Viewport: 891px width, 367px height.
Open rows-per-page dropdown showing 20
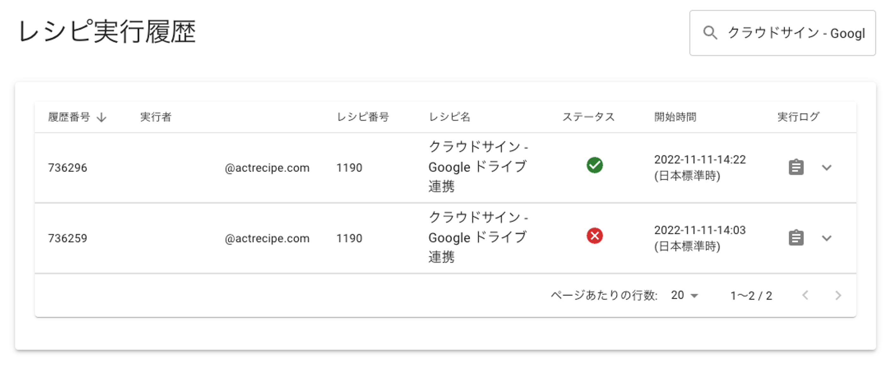[685, 295]
